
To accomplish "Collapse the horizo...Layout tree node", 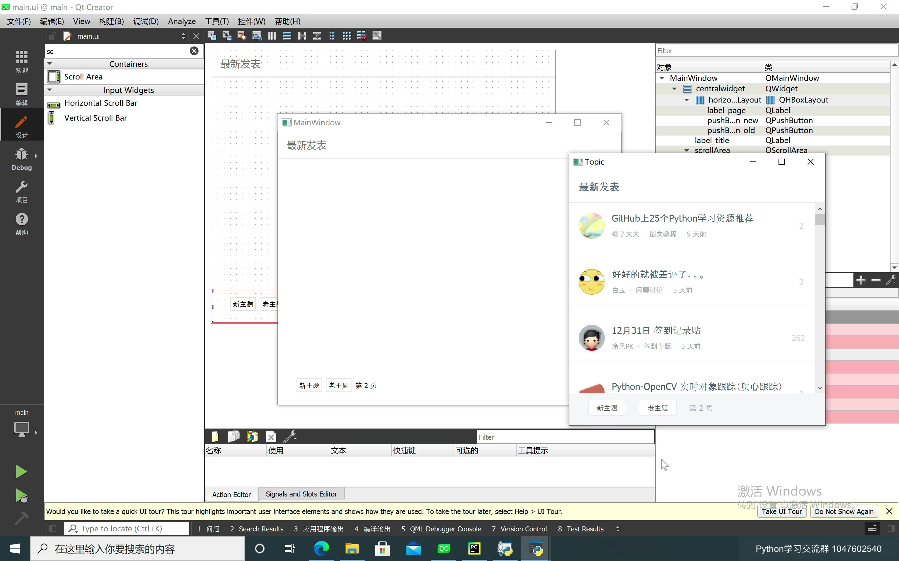I will pos(686,100).
